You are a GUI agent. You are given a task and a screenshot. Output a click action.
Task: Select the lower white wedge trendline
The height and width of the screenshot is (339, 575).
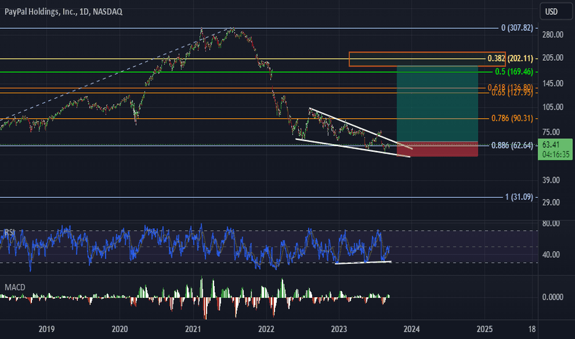click(x=353, y=148)
